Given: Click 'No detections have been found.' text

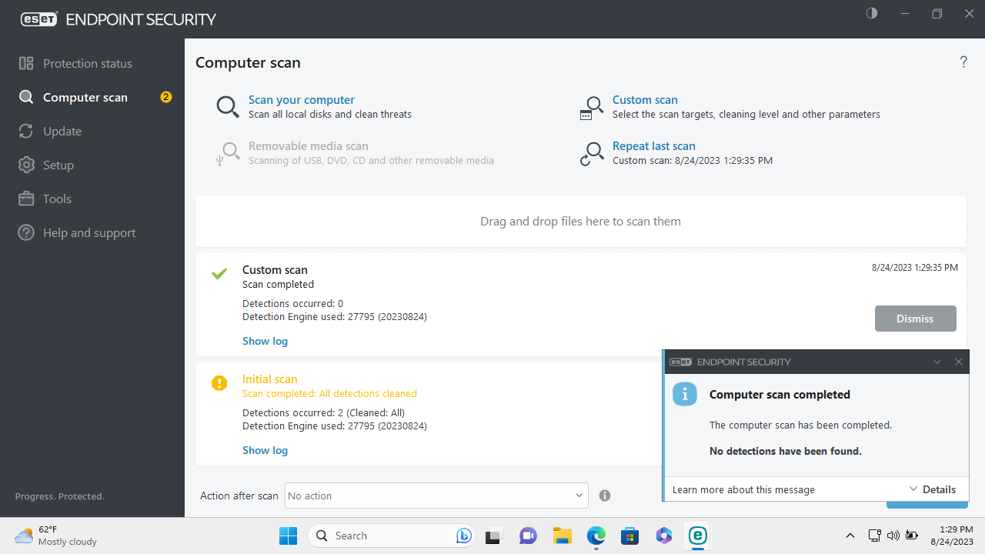Looking at the screenshot, I should pos(786,451).
